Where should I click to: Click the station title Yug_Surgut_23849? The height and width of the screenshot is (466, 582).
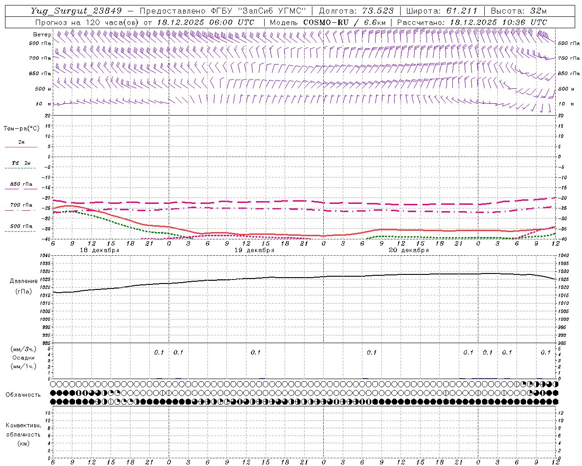(x=76, y=11)
